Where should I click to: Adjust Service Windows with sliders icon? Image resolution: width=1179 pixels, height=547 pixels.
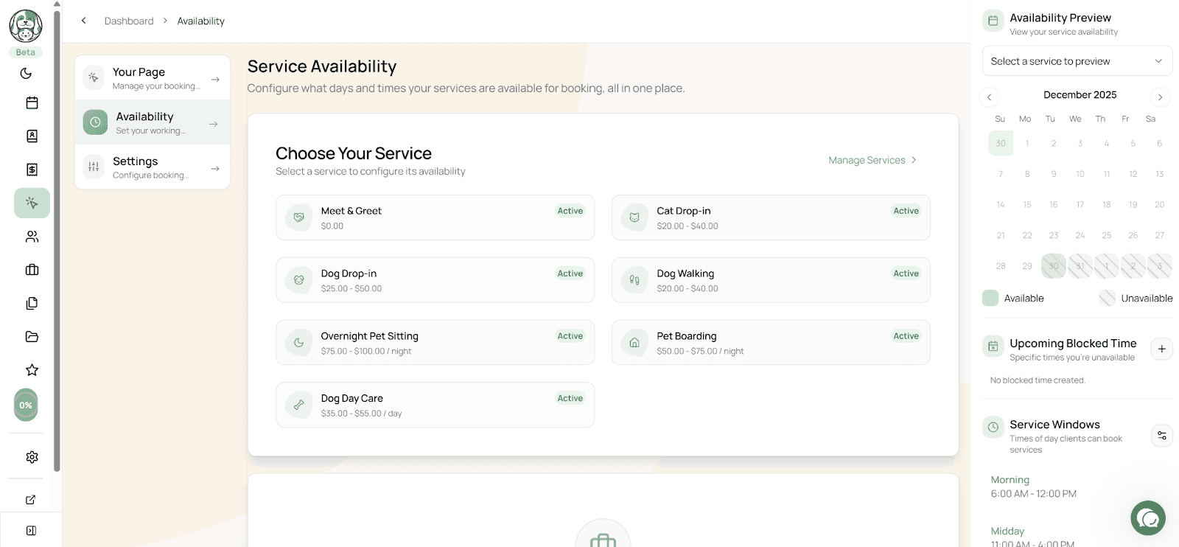pos(1161,436)
